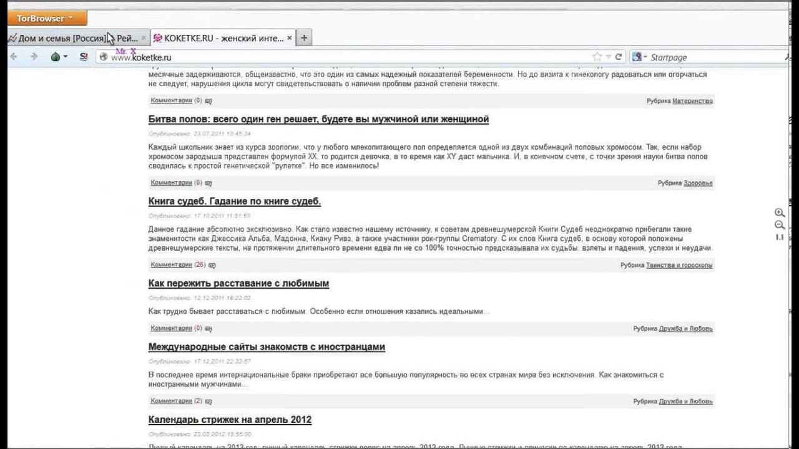Open the Материнство rubric link
This screenshot has height=449, width=799.
coord(692,101)
